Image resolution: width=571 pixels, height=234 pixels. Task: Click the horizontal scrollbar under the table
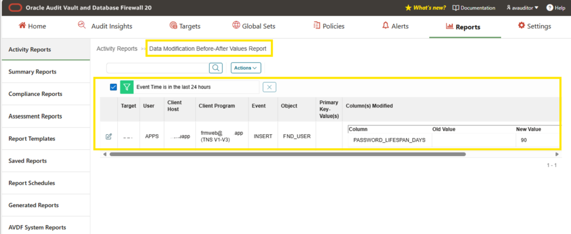pyautogui.click(x=288, y=154)
